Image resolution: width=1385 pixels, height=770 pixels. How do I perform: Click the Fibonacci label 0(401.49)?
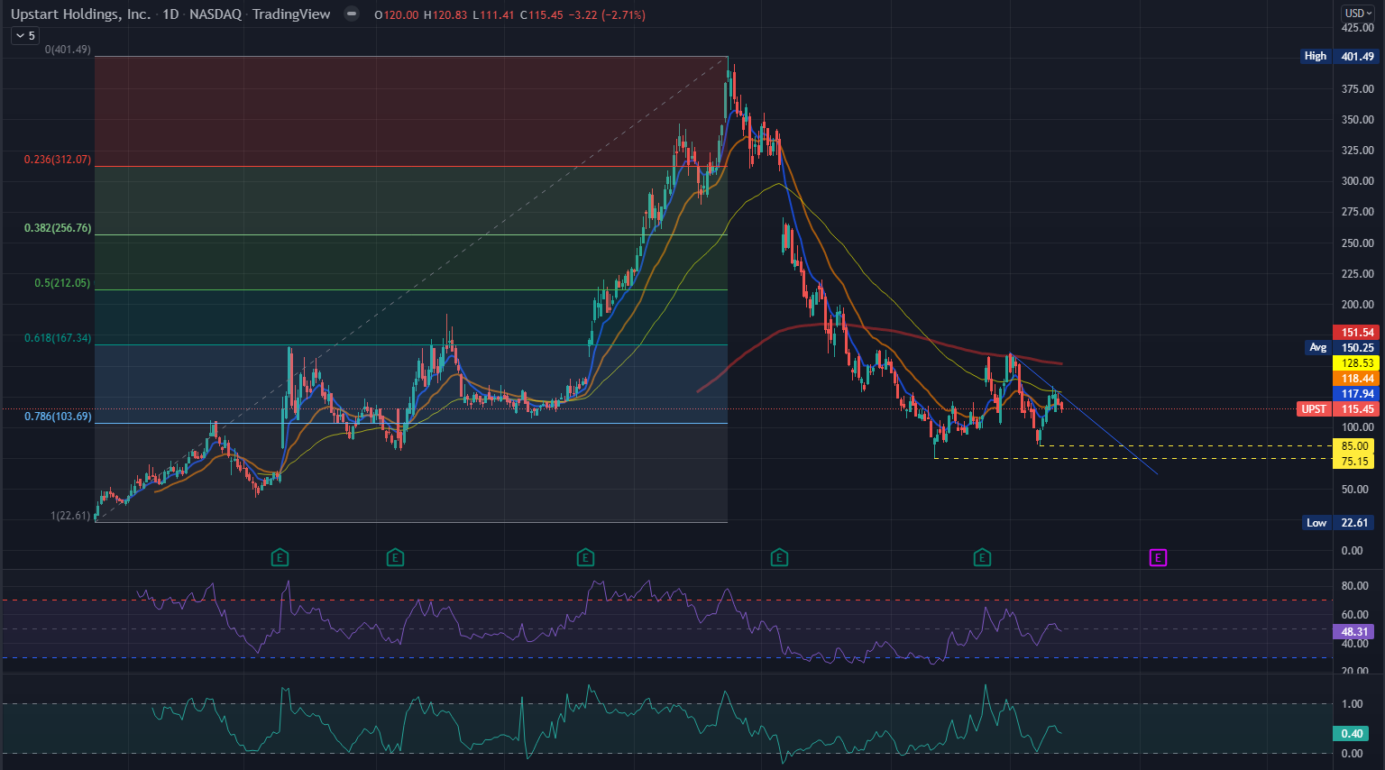[x=68, y=50]
